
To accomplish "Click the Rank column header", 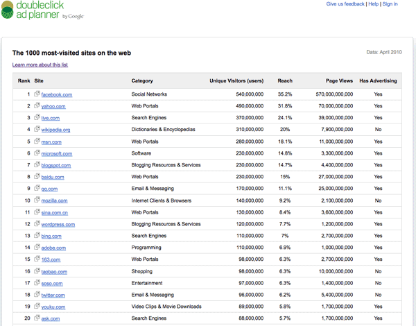I will [x=24, y=80].
